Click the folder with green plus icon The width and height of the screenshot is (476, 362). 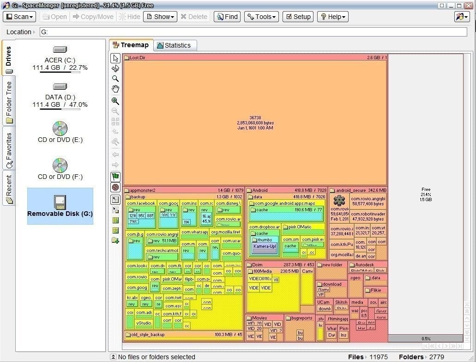coord(115,241)
